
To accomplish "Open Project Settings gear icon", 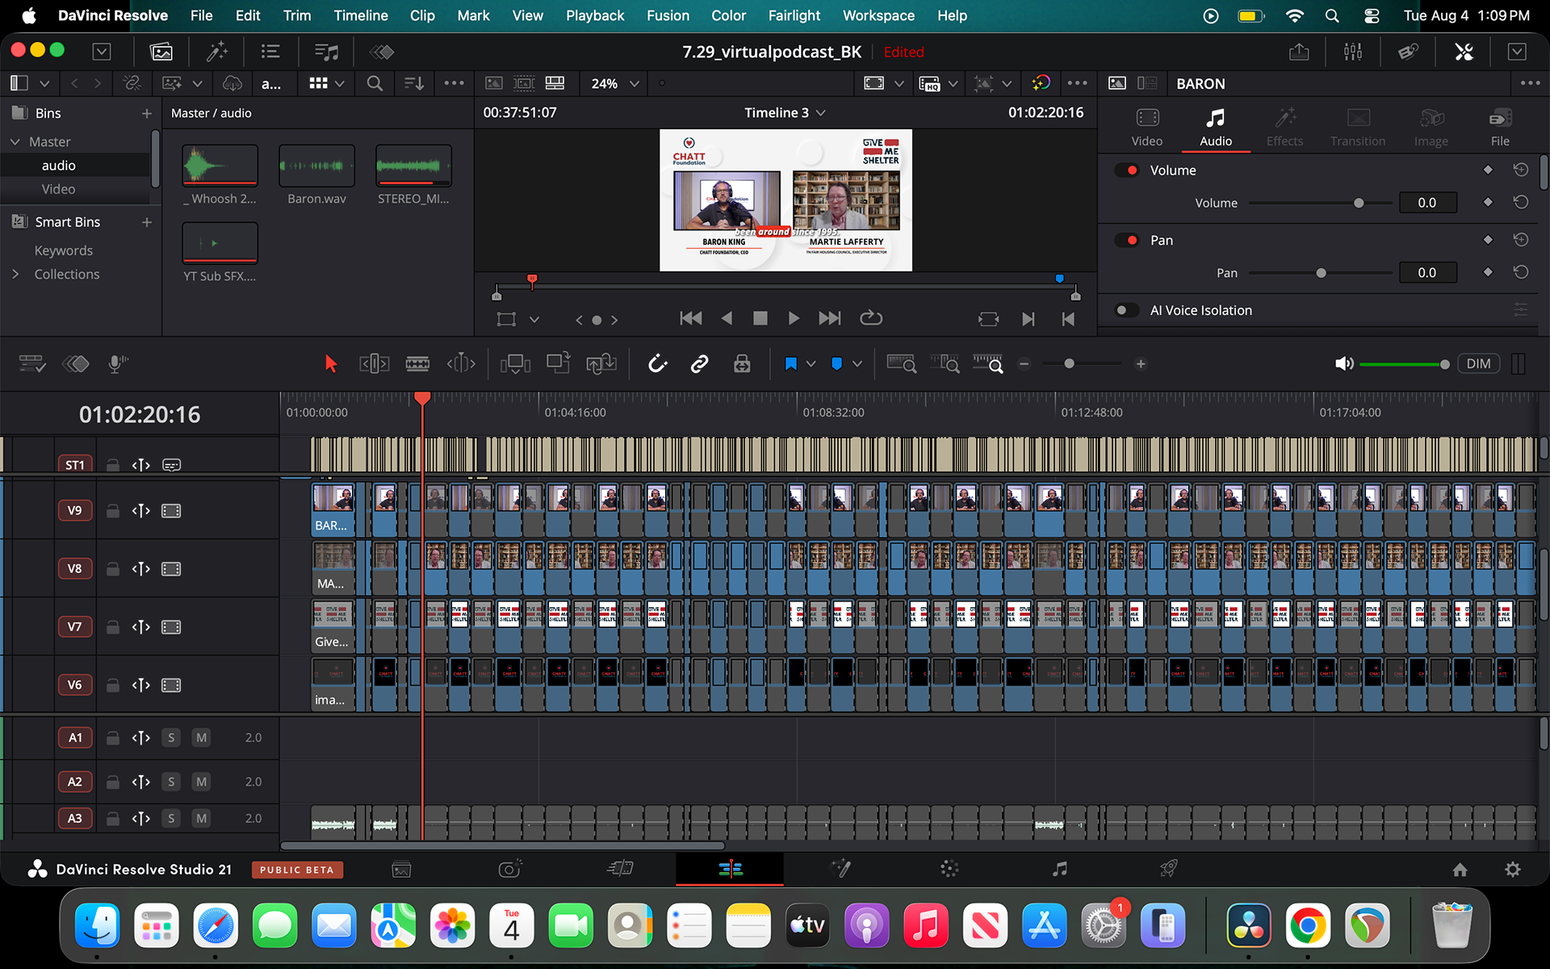I will (x=1513, y=870).
